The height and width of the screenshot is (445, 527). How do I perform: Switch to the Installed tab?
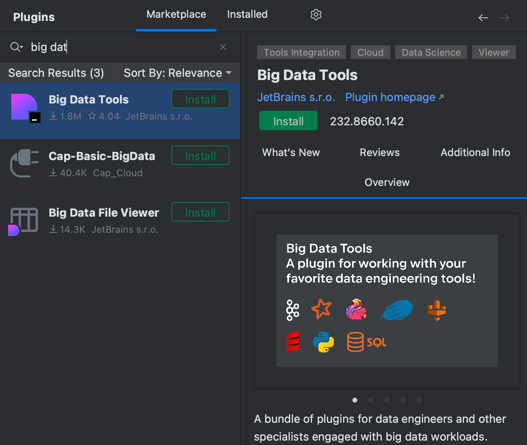(247, 14)
